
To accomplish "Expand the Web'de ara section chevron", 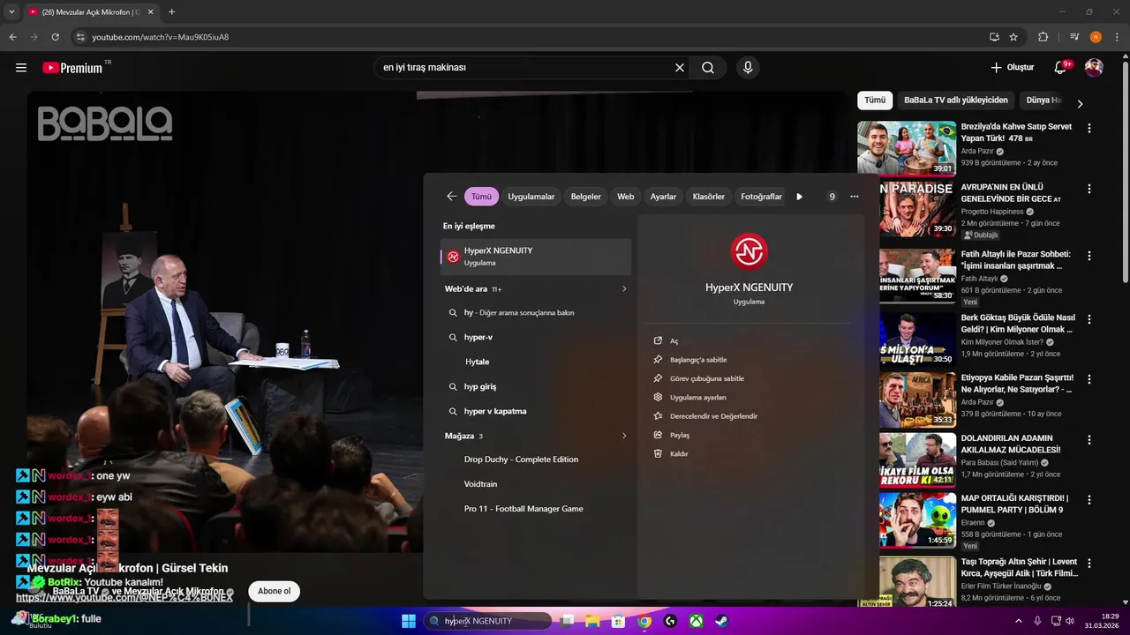I will 624,288.
